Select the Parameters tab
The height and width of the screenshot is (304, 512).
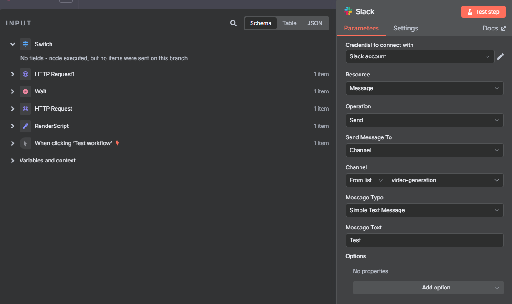[x=361, y=28]
